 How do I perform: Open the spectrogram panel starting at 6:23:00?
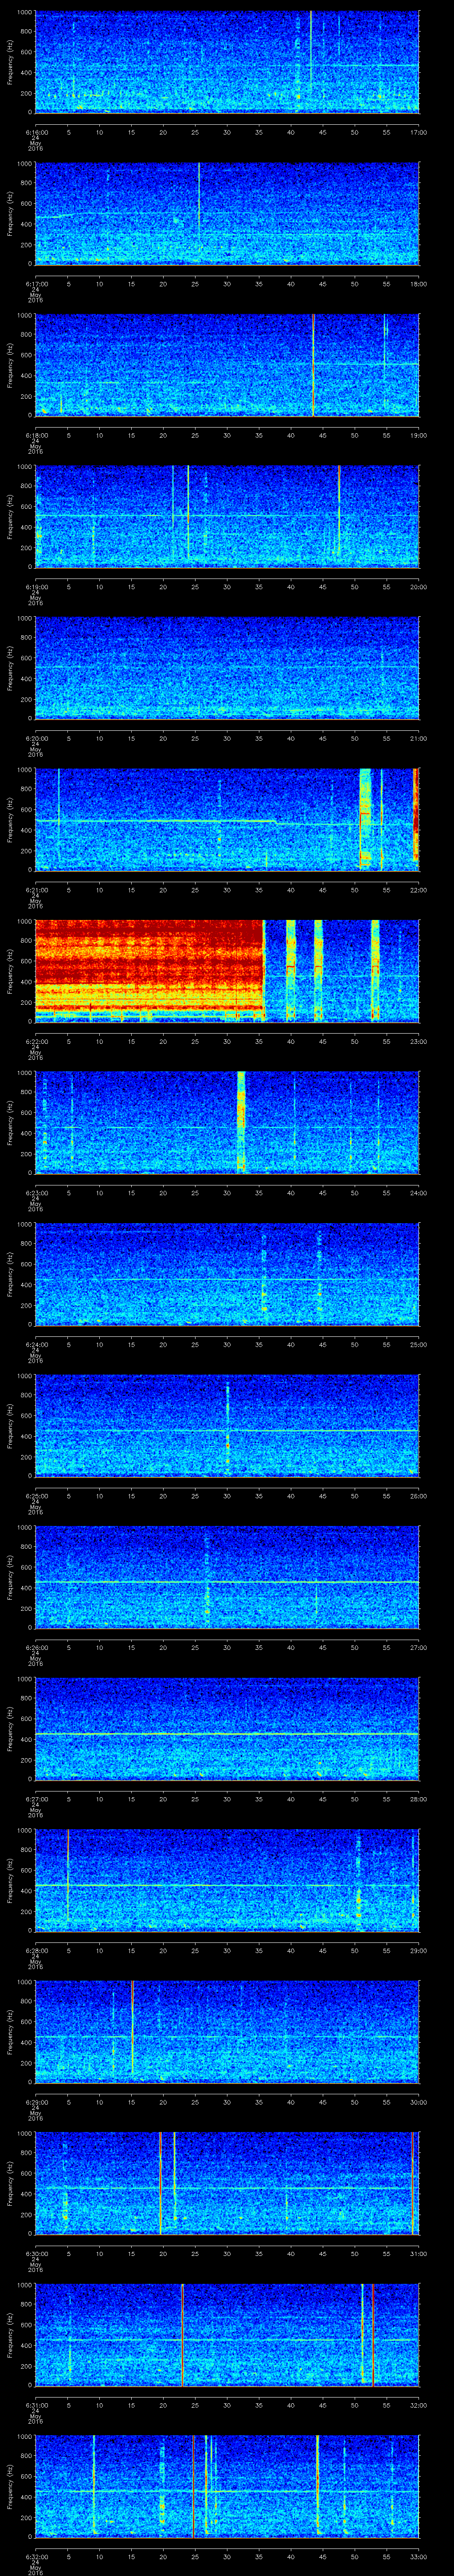click(227, 1122)
